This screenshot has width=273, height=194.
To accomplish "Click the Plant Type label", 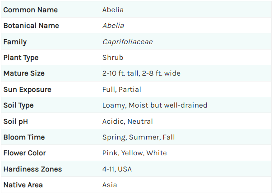I will (21, 58).
